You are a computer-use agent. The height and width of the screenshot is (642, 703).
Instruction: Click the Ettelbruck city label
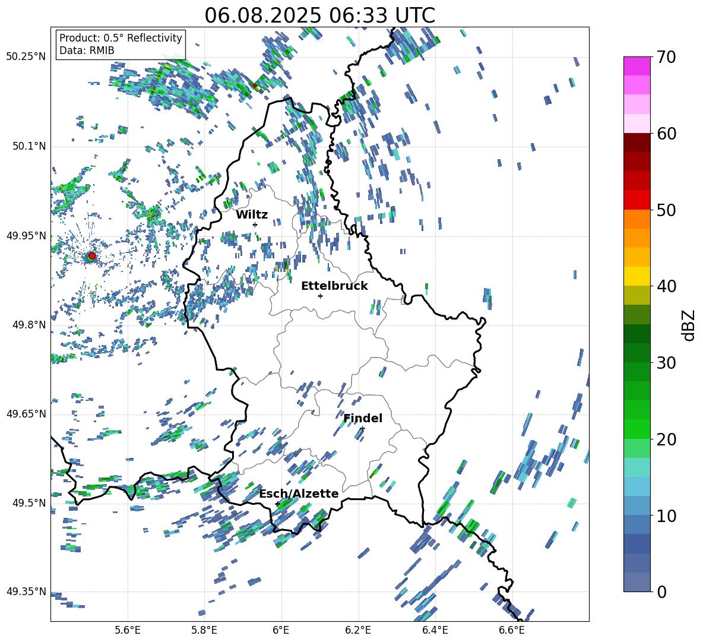pyautogui.click(x=334, y=286)
